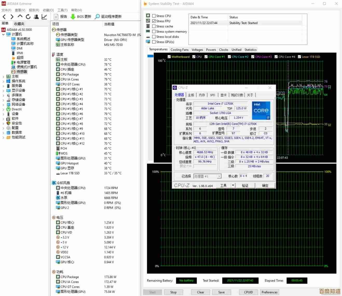Click the refresh icon in the toolbar
This screenshot has width=342, height=296.
pos(28,16)
